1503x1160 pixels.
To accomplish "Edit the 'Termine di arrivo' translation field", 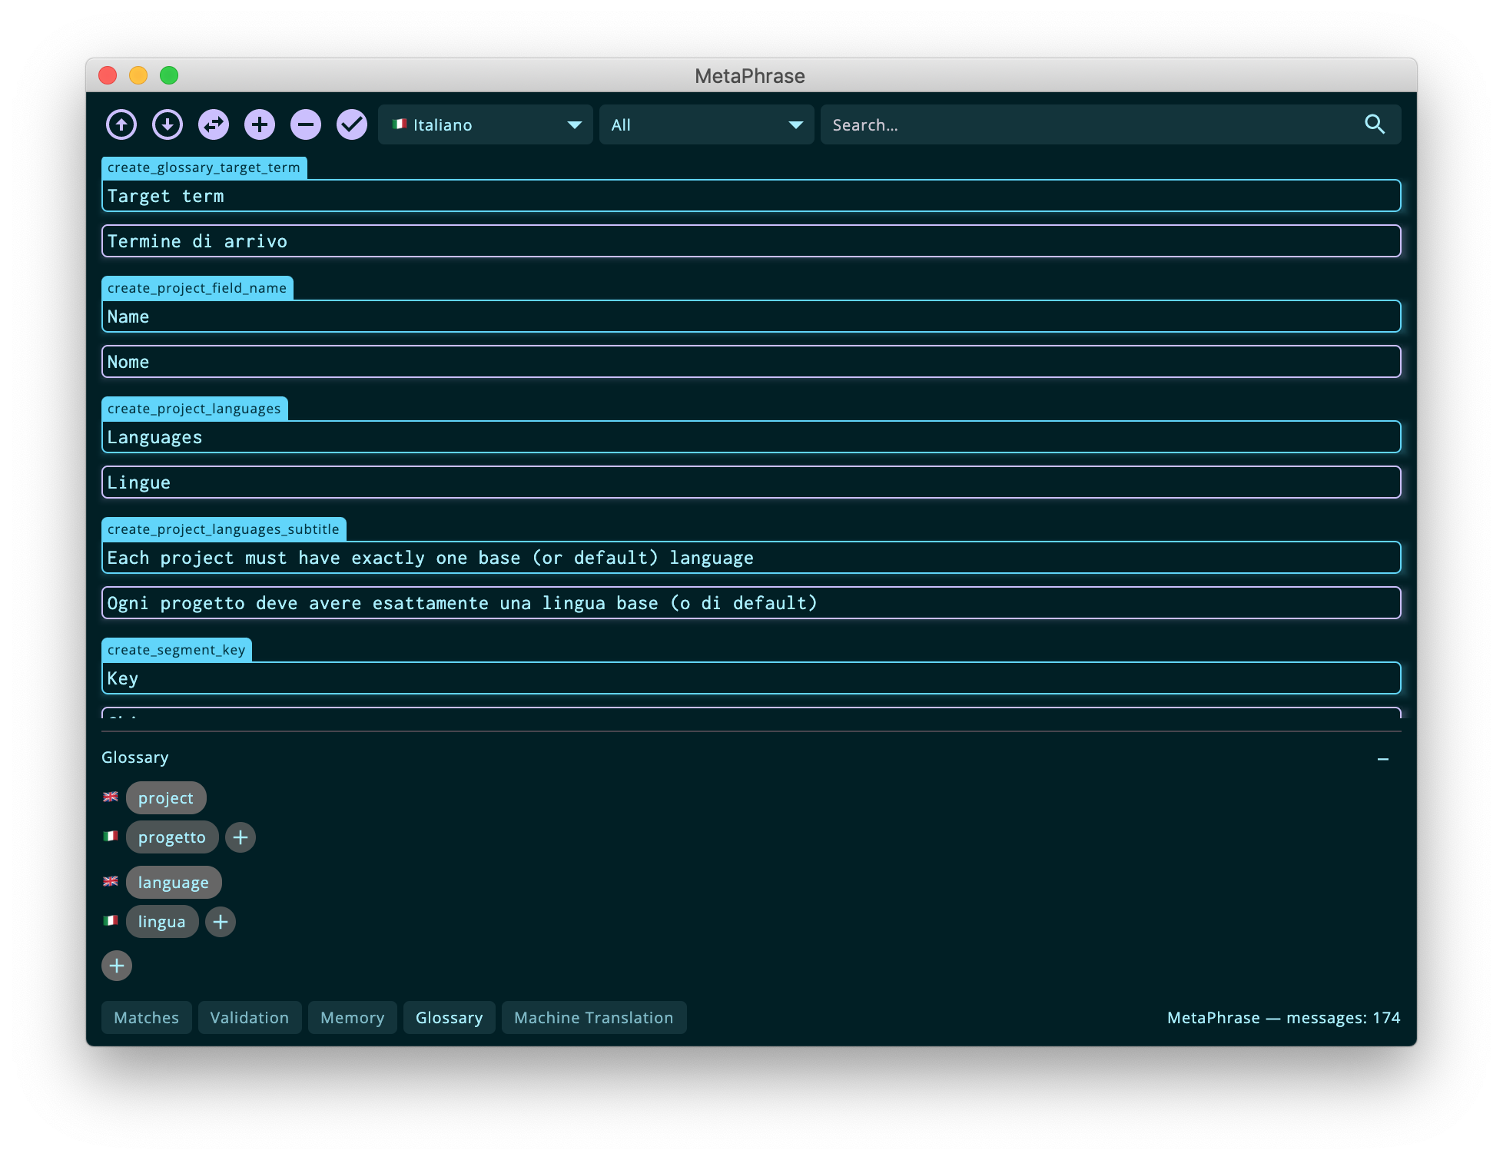I will tap(751, 241).
